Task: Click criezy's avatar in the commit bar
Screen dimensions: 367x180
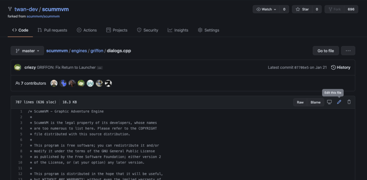Action: (18, 67)
